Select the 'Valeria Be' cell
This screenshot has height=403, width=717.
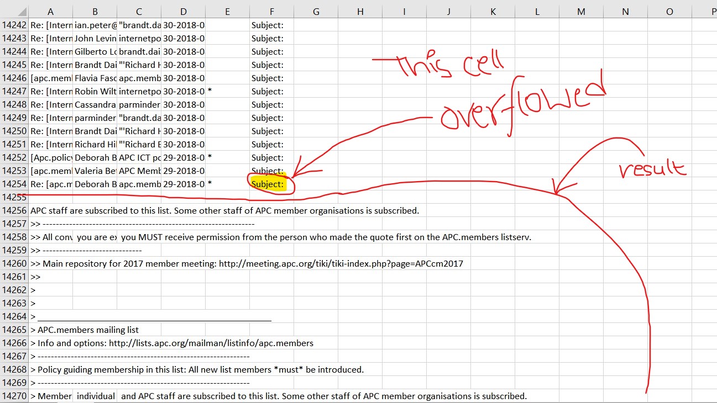click(x=95, y=171)
